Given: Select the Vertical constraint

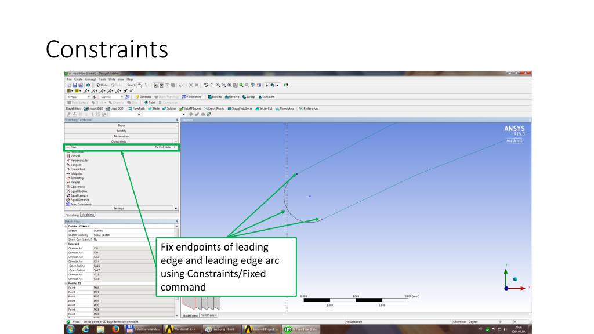Looking at the screenshot, I should [74, 156].
